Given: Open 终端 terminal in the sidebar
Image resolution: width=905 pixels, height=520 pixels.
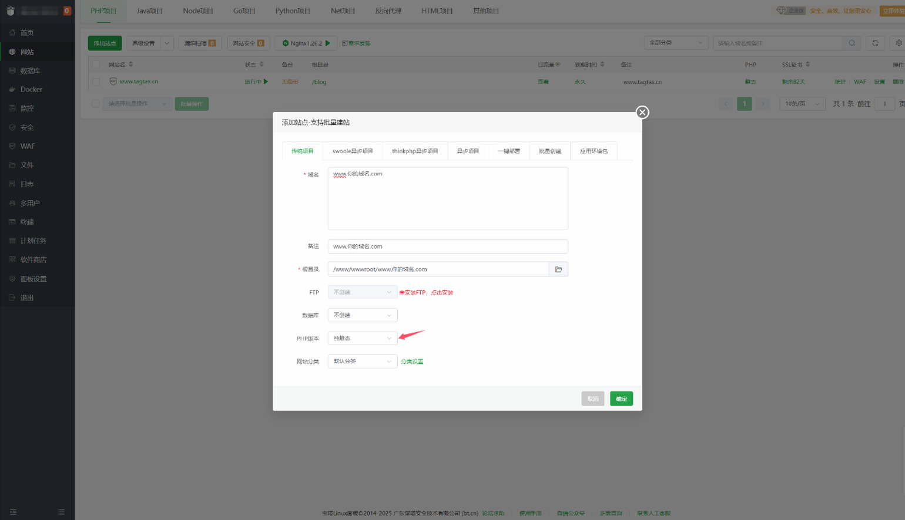Looking at the screenshot, I should 27,222.
